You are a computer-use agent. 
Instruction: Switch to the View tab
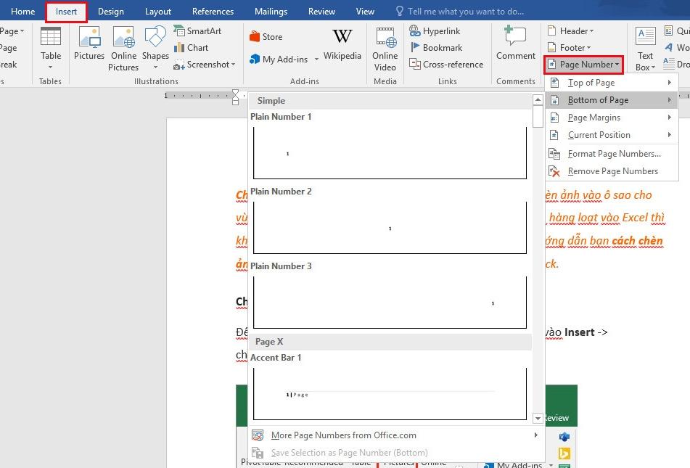point(365,12)
